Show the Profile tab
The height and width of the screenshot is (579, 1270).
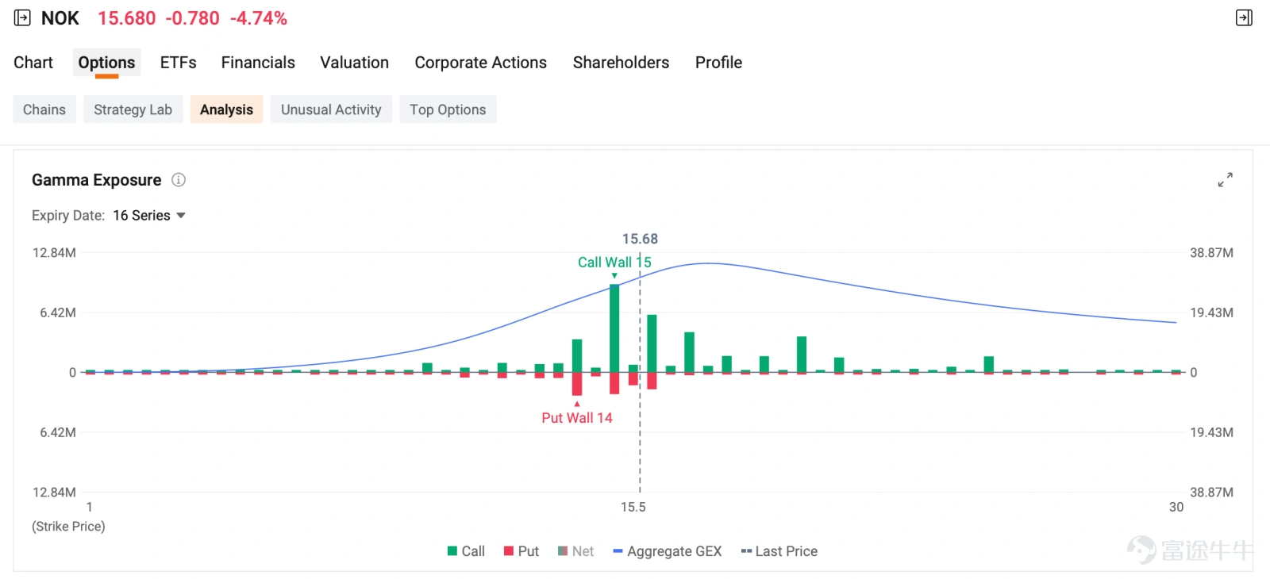coord(718,63)
